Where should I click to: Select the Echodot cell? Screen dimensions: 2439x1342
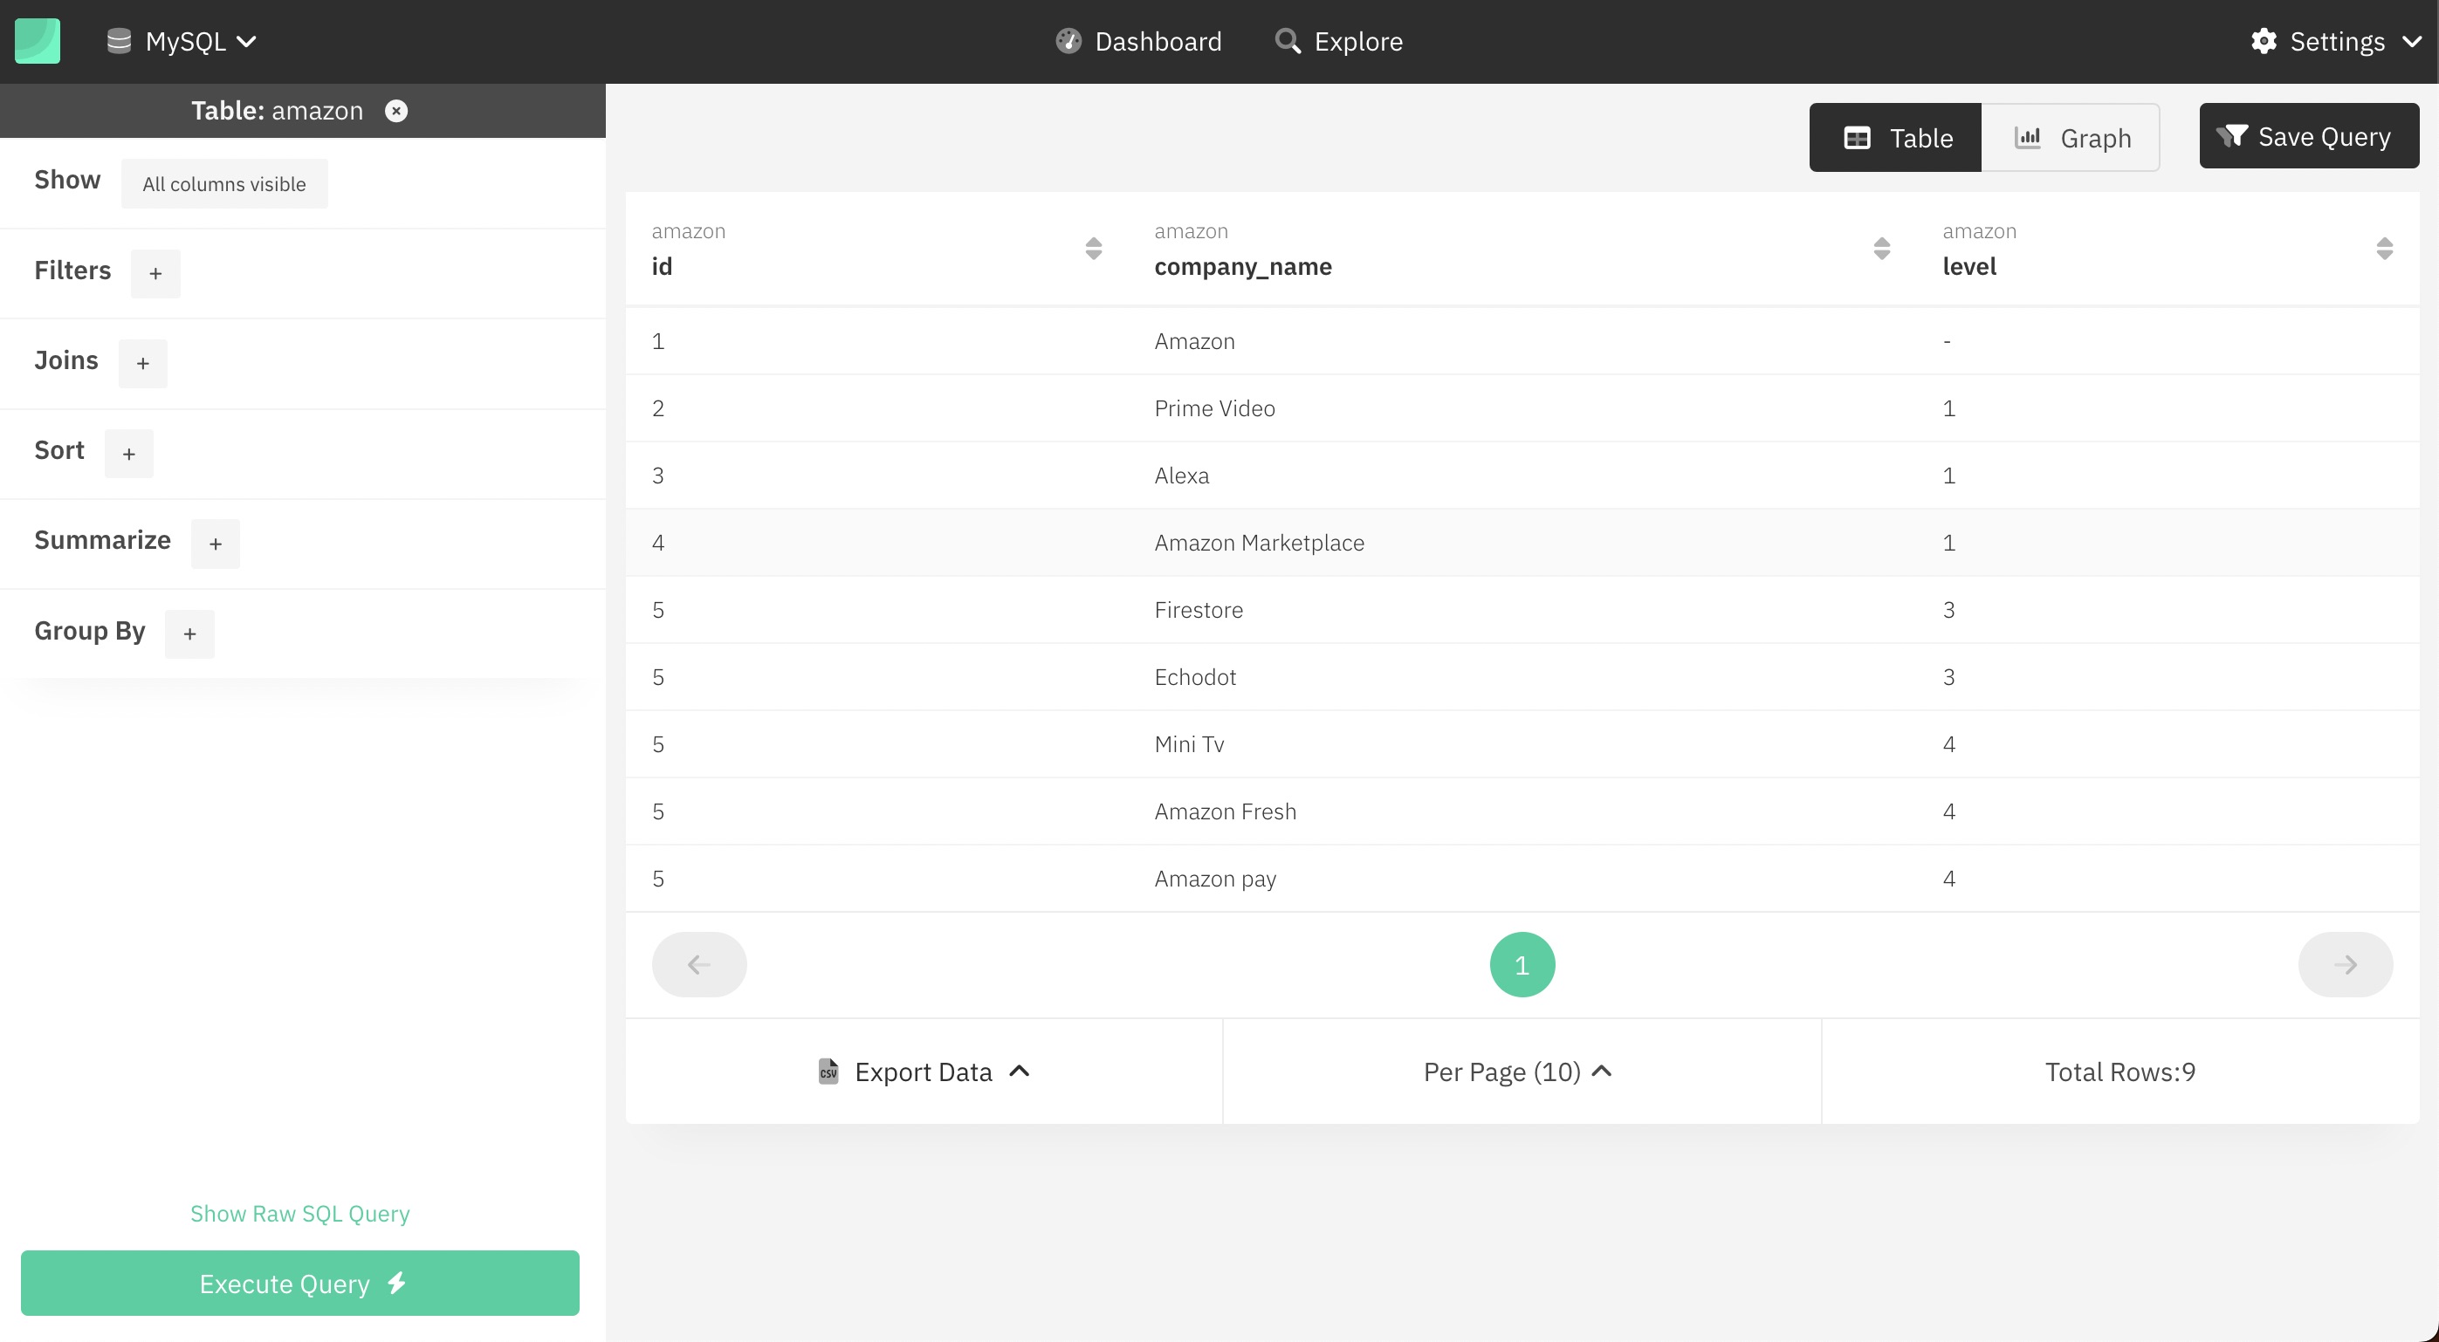point(1195,677)
